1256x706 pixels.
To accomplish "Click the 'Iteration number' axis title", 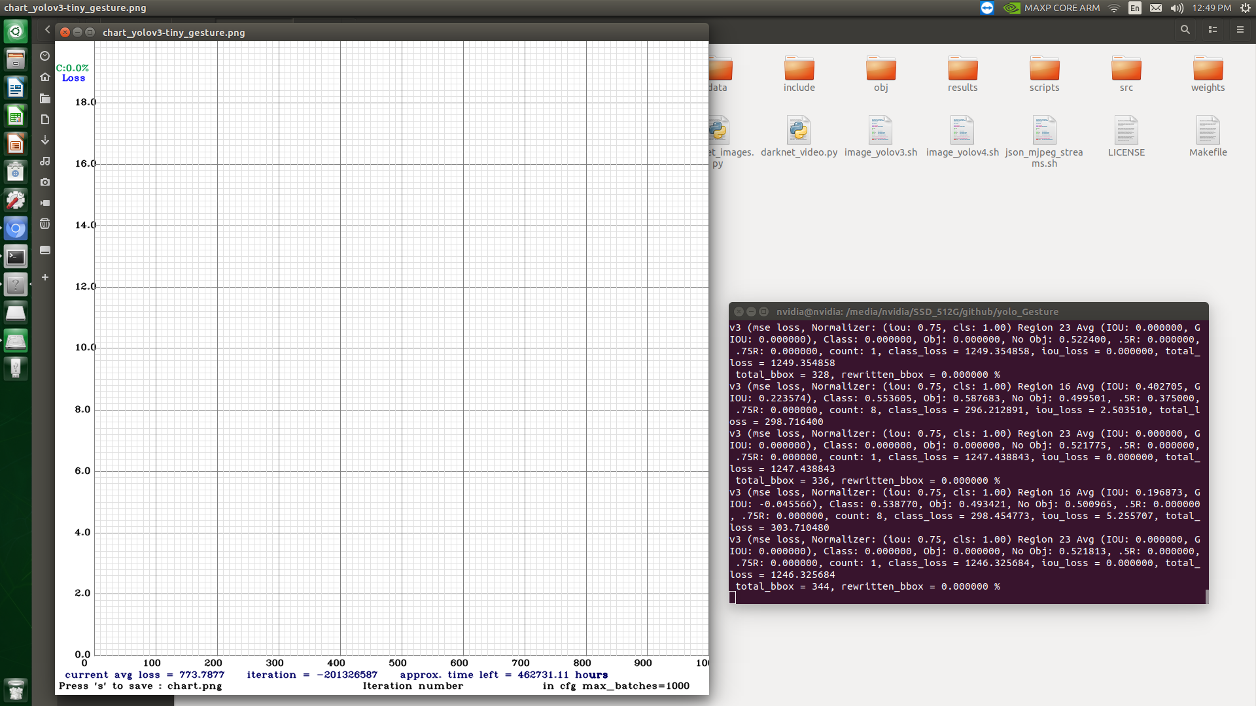I will pyautogui.click(x=413, y=686).
